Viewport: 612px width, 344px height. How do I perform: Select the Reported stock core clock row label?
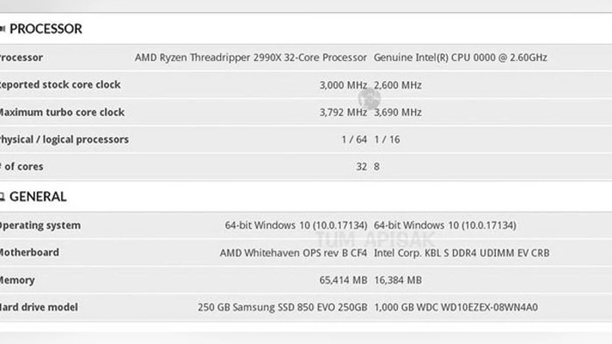point(59,85)
